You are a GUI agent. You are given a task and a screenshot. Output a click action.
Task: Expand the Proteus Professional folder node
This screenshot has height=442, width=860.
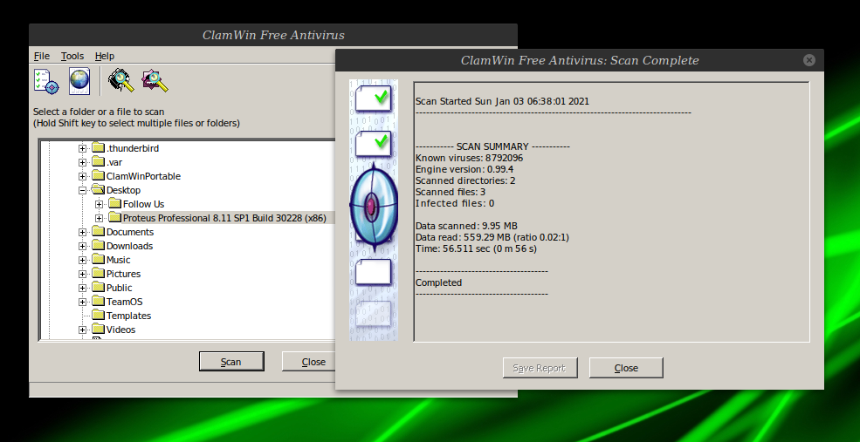click(99, 218)
